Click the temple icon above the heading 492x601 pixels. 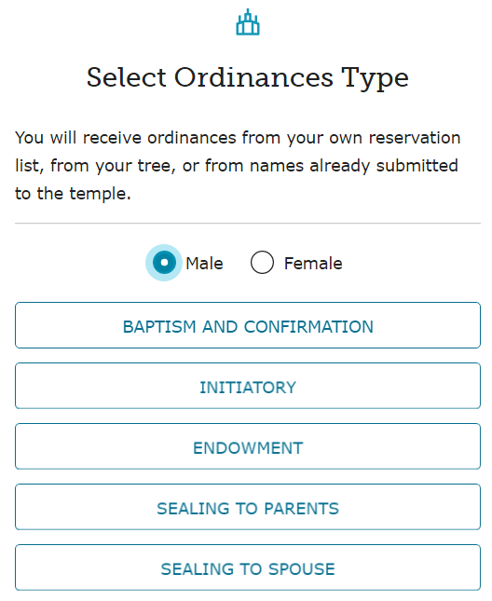[248, 21]
